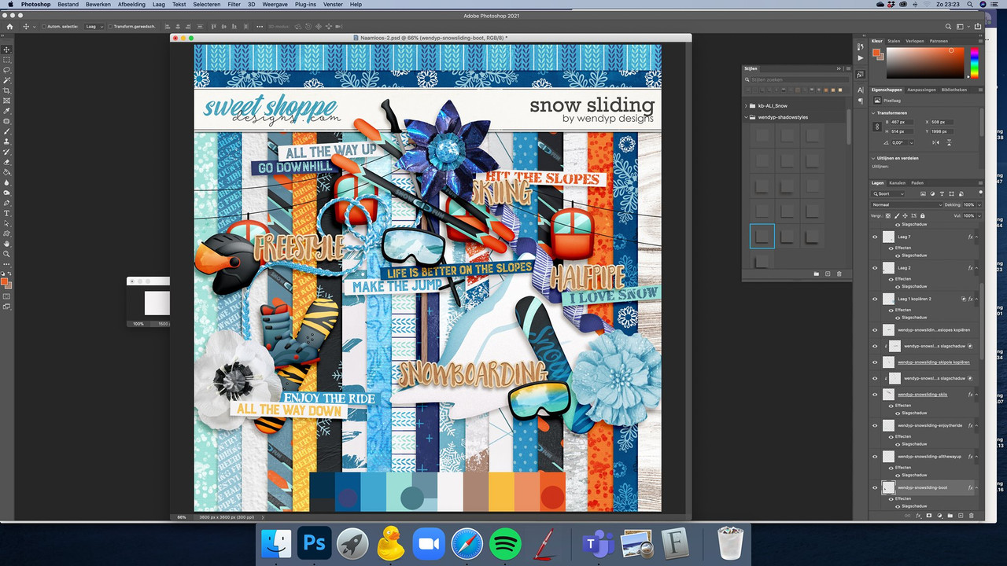Toggle link between width and height
This screenshot has width=1007, height=566.
point(877,127)
